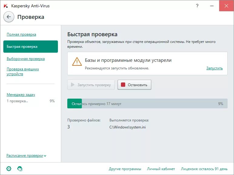234x175 pixels.
Task: Click the Kaspersky logo icon
Action: point(6,6)
